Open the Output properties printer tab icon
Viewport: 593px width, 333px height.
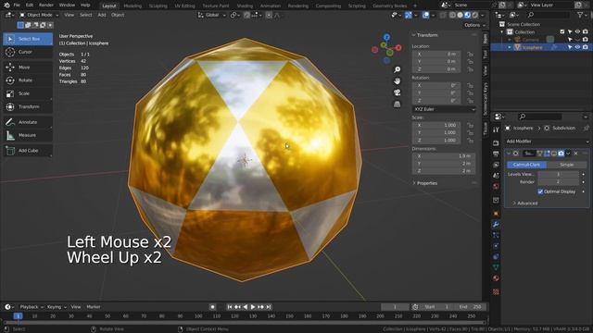coord(496,154)
